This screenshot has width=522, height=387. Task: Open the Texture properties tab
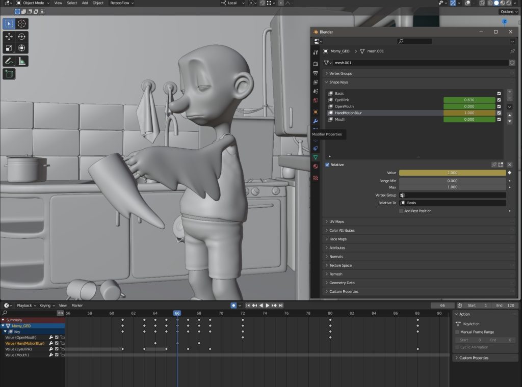tap(315, 178)
